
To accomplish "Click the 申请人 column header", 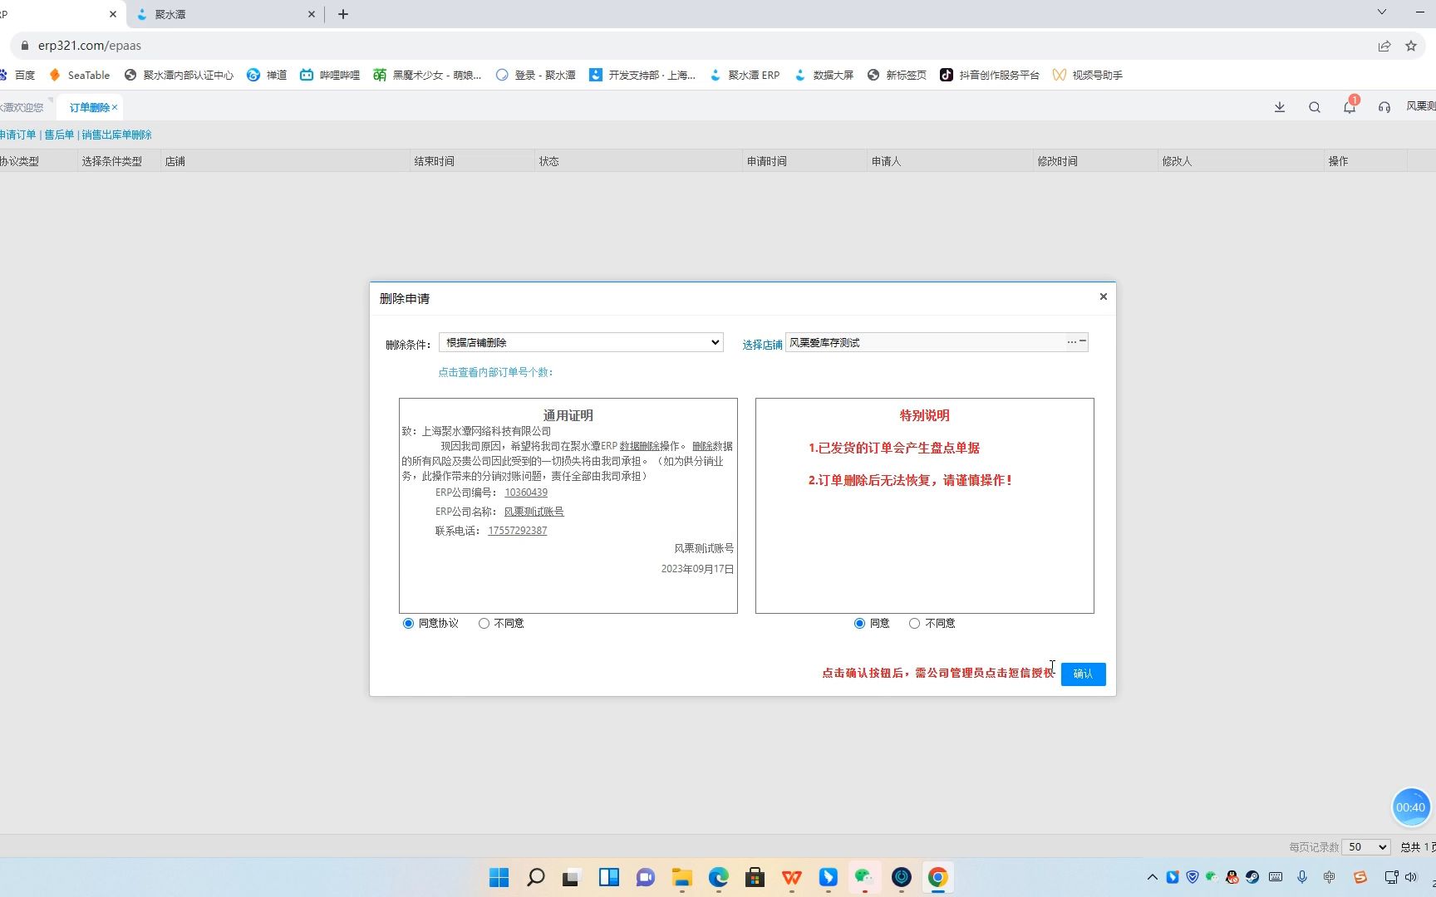I will click(950, 161).
